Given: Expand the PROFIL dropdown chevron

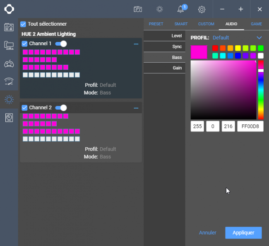Looking at the screenshot, I should click(x=259, y=38).
